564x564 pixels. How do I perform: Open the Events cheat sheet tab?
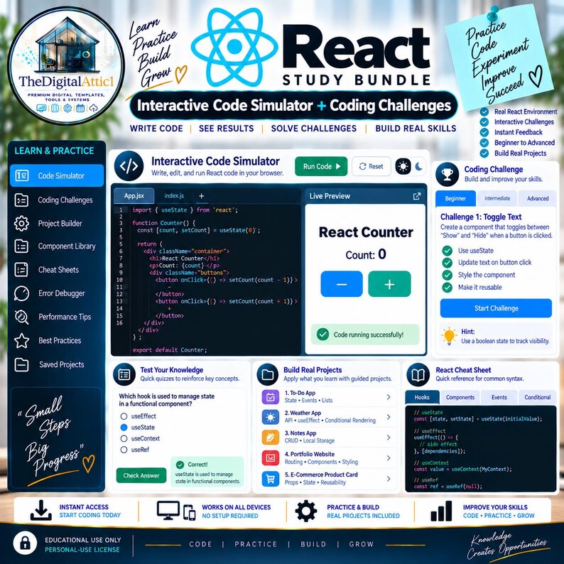(499, 398)
